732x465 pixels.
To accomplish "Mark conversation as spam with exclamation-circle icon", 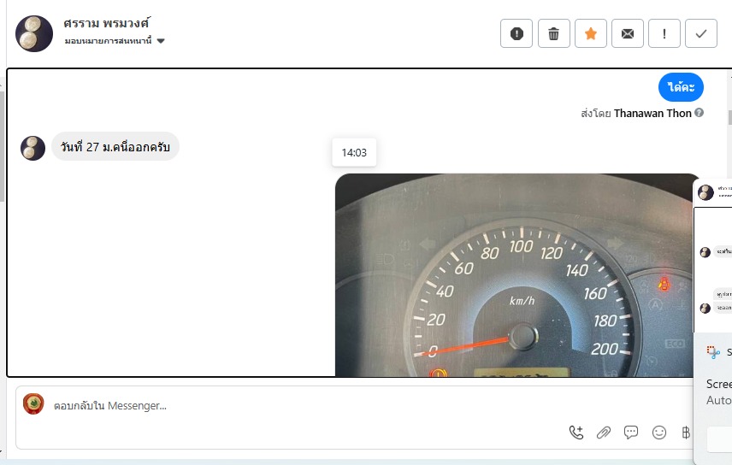I will pyautogui.click(x=517, y=33).
